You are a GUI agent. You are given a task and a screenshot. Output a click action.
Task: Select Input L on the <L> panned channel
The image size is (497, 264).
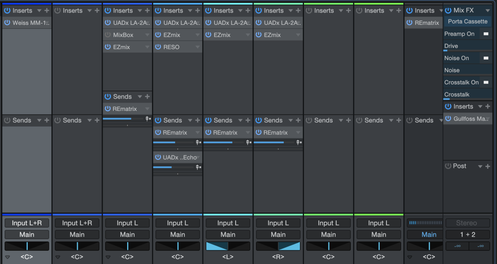(228, 223)
